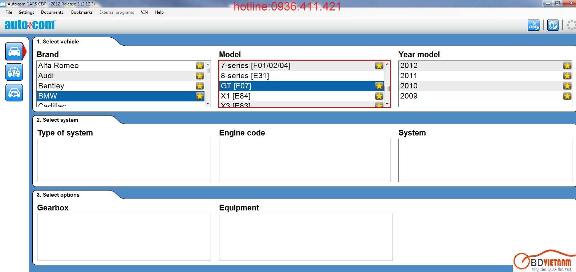Click the Model list scrollbar thumb
The height and width of the screenshot is (272, 576).
[x=387, y=88]
